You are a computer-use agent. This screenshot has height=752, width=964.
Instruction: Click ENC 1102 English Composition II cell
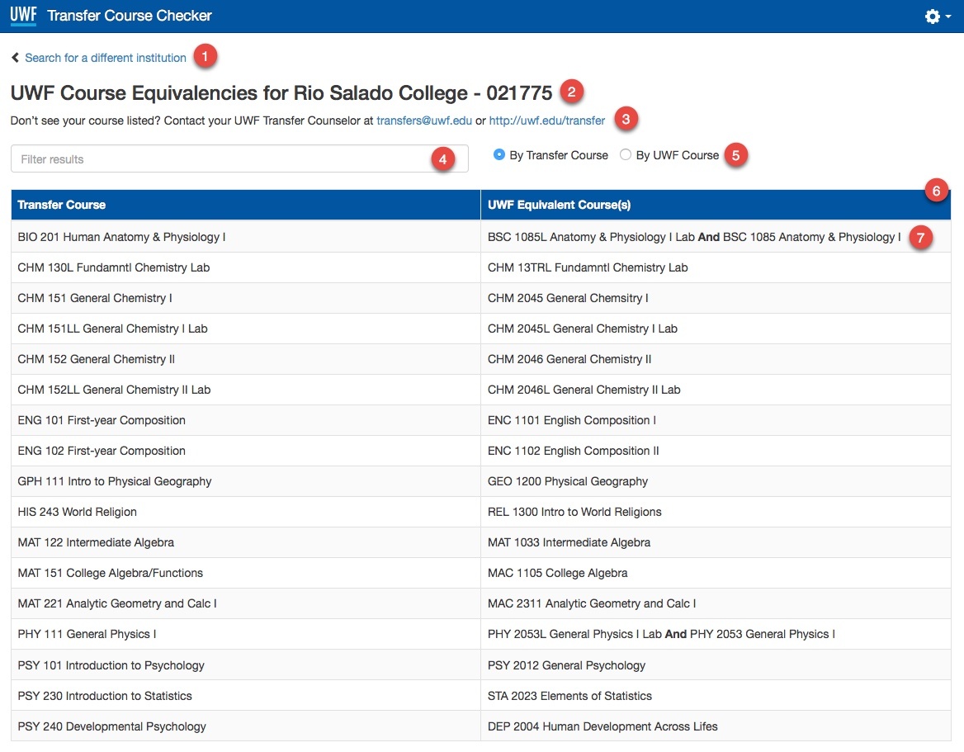pos(716,451)
